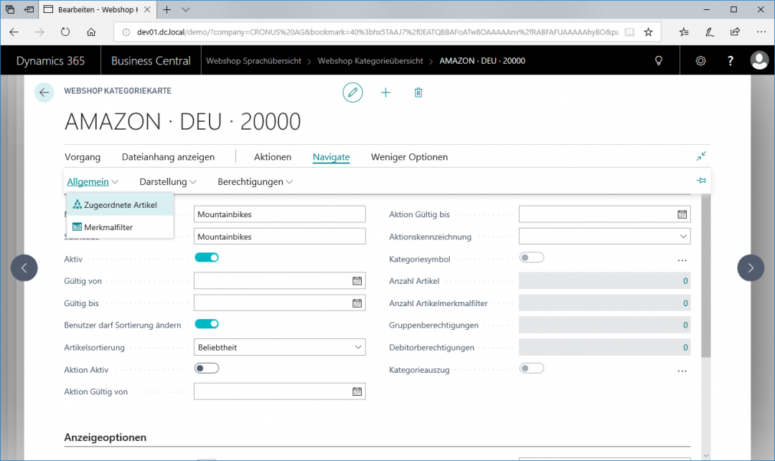Screen dimensions: 775x461
Task: Open Business Central home link
Action: coord(151,61)
